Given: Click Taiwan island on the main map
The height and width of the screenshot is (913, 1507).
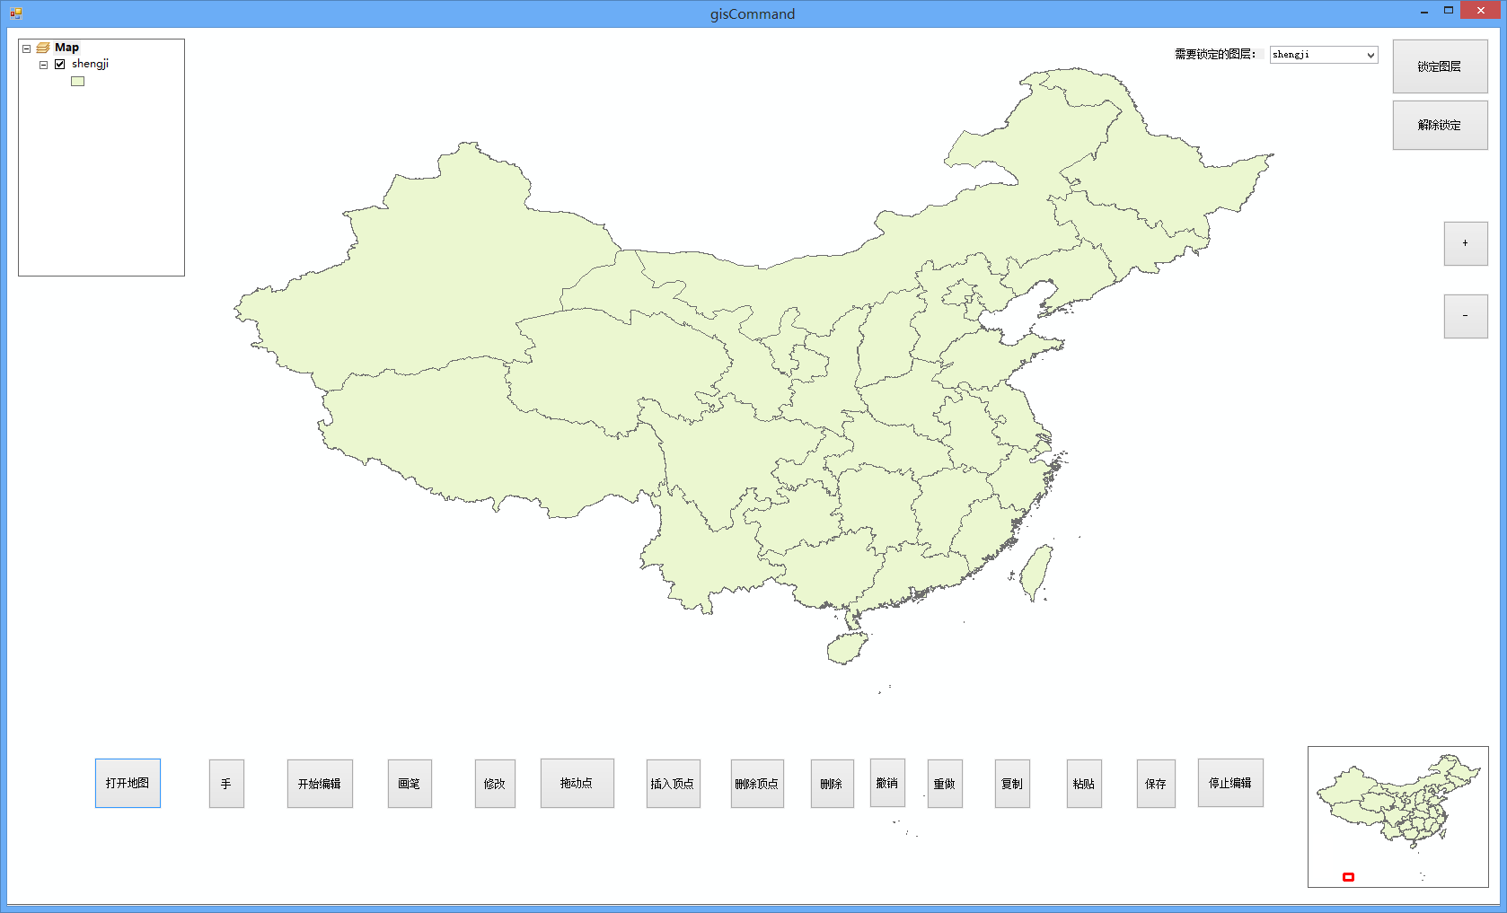Looking at the screenshot, I should click(x=1037, y=572).
